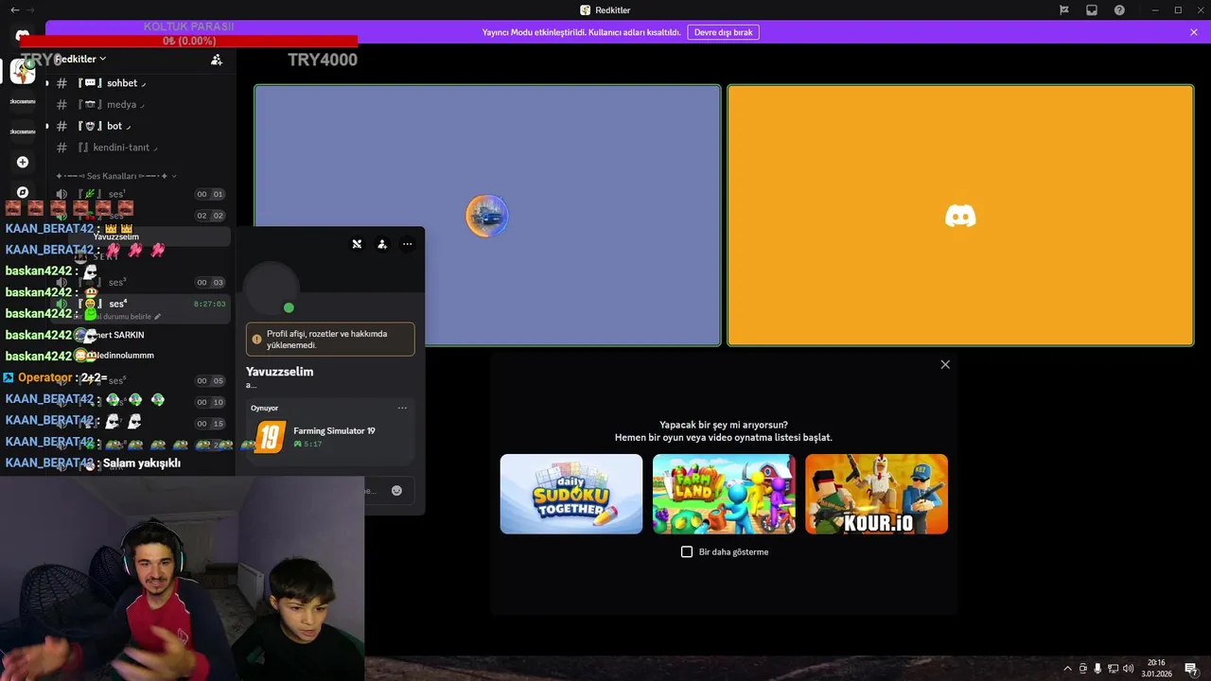The image size is (1211, 681).
Task: Open the Windows notification center icon
Action: pyautogui.click(x=1191, y=669)
